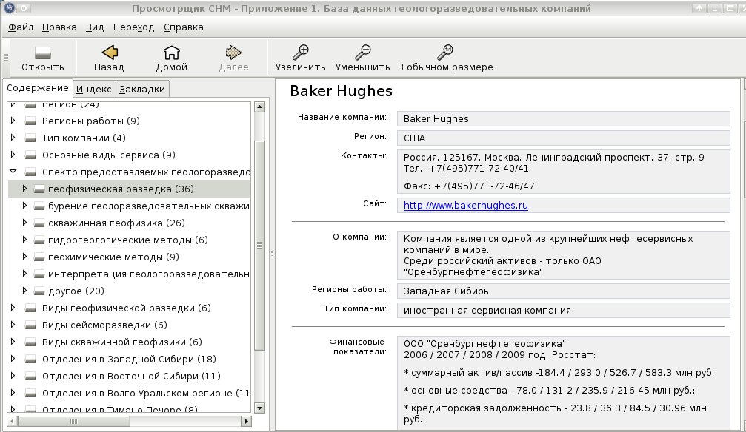Image resolution: width=746 pixels, height=432 pixels.
Task: Open the Справка menu
Action: (x=184, y=27)
